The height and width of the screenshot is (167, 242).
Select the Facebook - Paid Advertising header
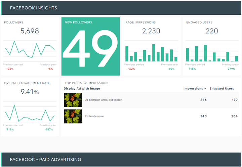coord(121,160)
